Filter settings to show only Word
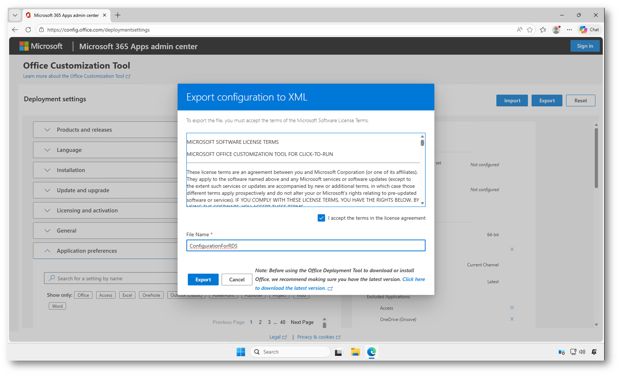Viewport: 620px width, 376px height. pos(57,306)
